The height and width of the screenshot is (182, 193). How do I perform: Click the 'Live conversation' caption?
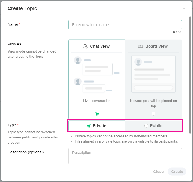tap(97, 101)
